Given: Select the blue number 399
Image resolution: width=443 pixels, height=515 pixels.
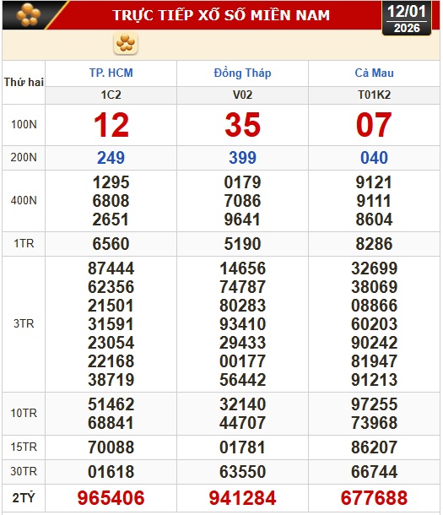Looking at the screenshot, I should (x=242, y=158).
